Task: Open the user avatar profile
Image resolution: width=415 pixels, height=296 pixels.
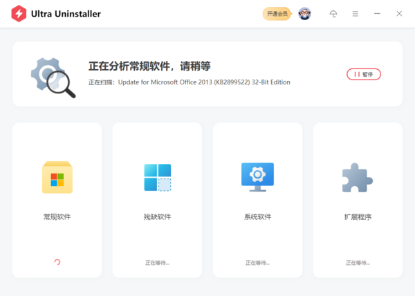Action: pos(304,14)
